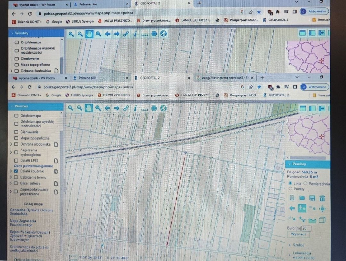Click the terrain profile icon in Pomiary panel

pos(312,219)
